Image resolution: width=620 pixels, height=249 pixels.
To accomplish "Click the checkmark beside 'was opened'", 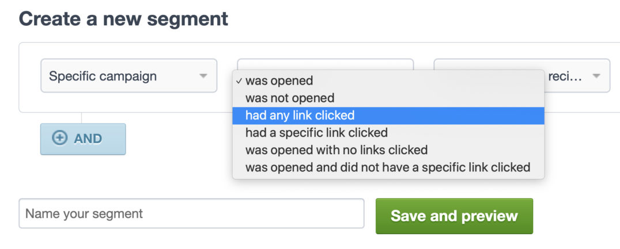I will [x=239, y=81].
